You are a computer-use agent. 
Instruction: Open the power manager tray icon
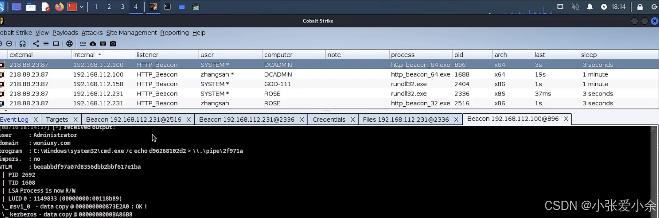pyautogui.click(x=604, y=7)
